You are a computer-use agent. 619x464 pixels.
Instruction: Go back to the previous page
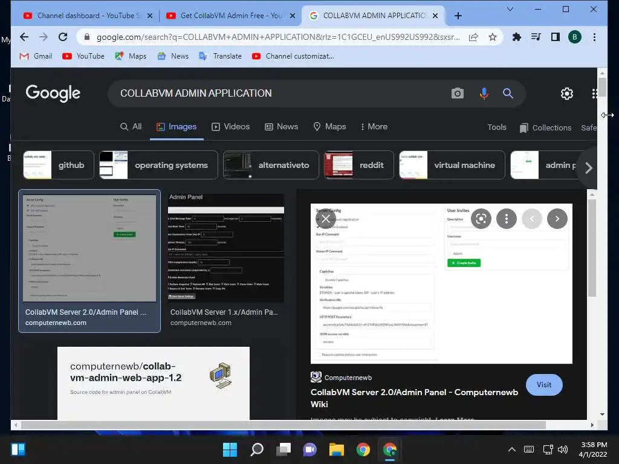point(24,37)
